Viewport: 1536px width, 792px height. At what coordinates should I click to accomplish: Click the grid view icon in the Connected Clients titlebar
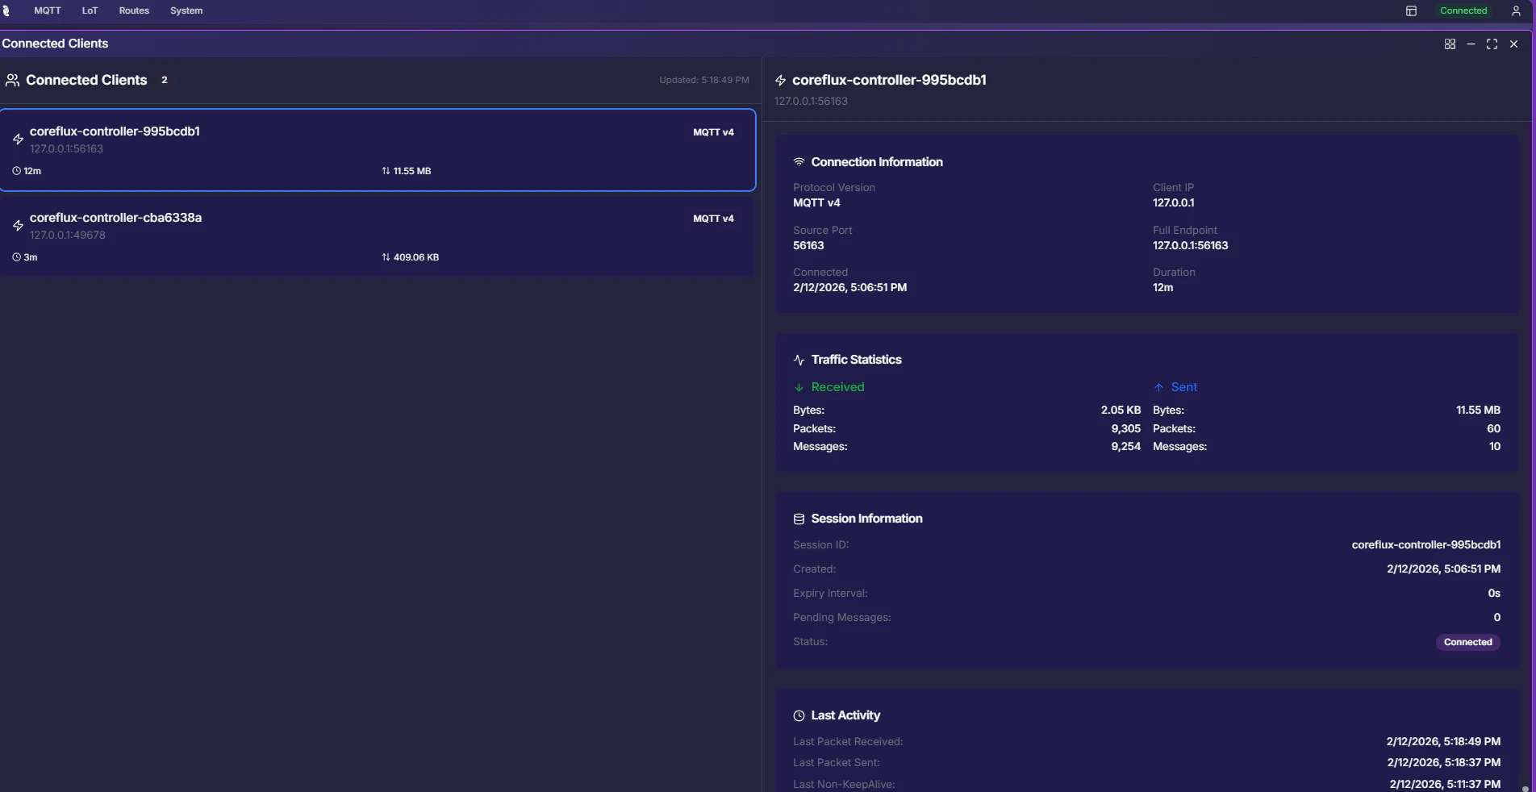pyautogui.click(x=1449, y=44)
